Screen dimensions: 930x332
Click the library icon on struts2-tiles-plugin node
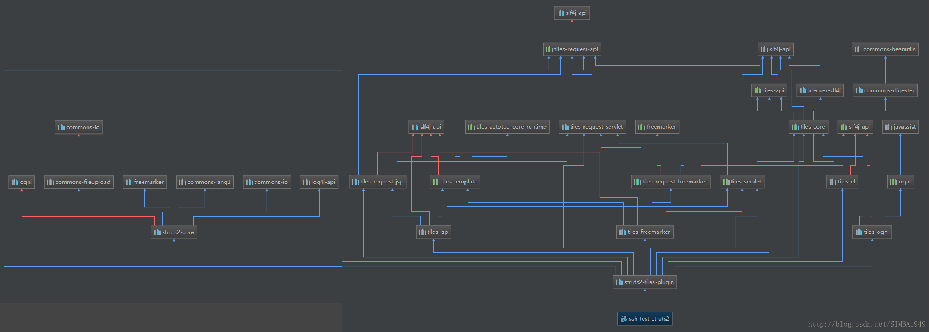(619, 282)
